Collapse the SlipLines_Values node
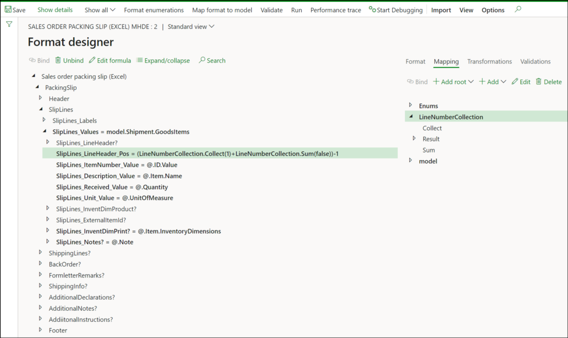This screenshot has width=568, height=338. 44,131
